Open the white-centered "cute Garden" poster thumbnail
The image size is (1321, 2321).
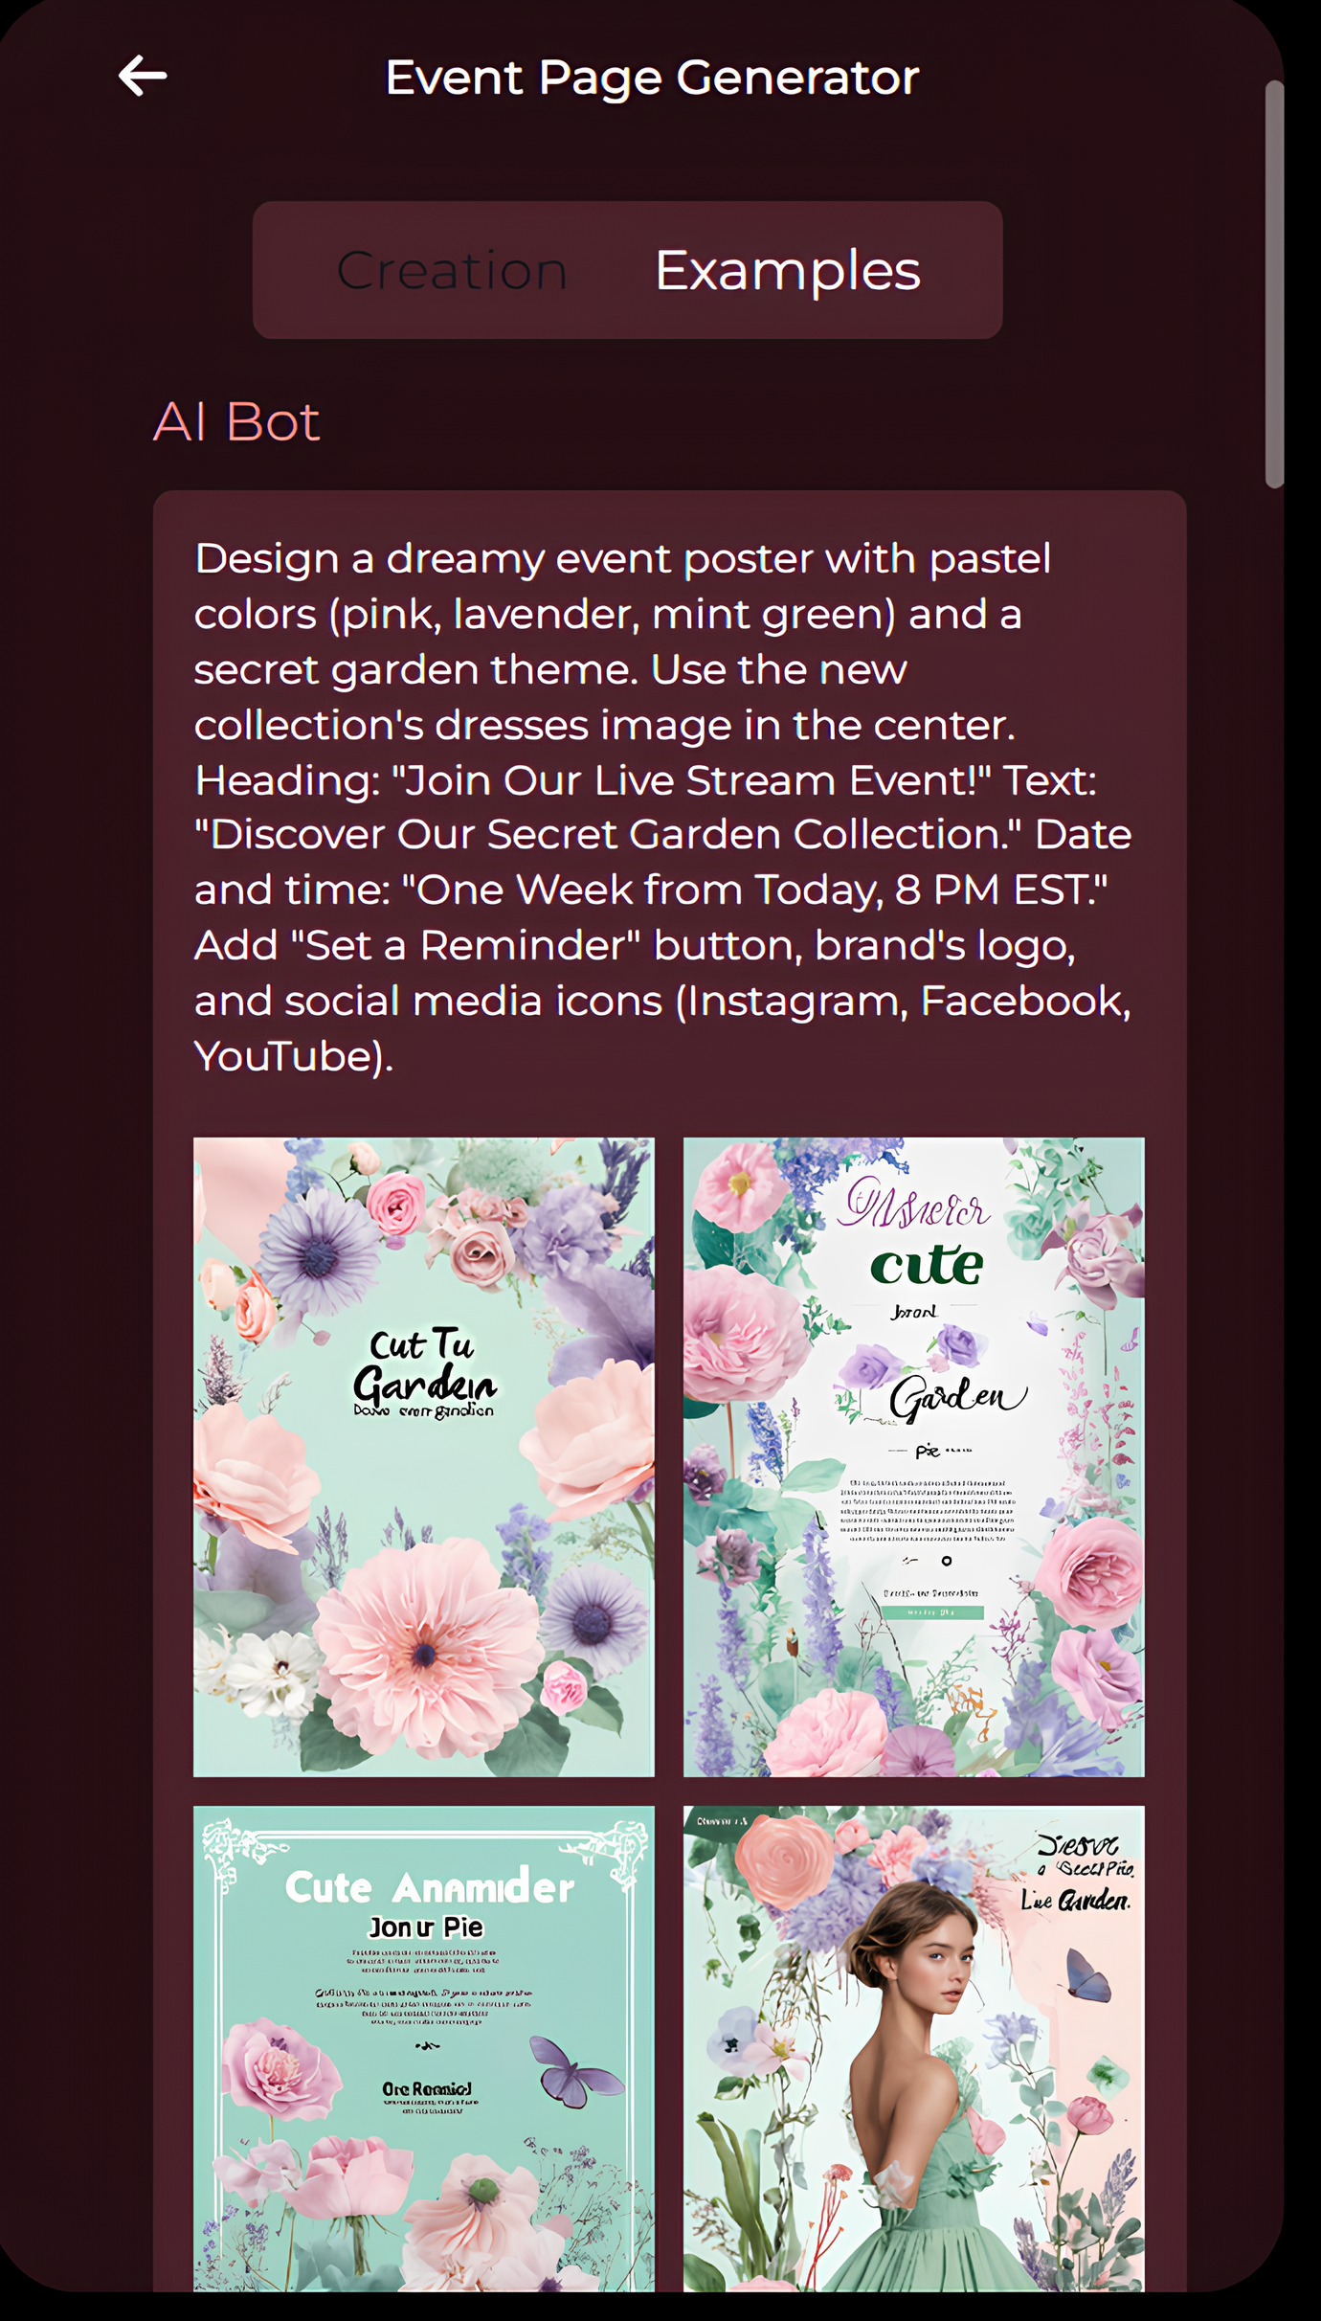[x=914, y=1457]
